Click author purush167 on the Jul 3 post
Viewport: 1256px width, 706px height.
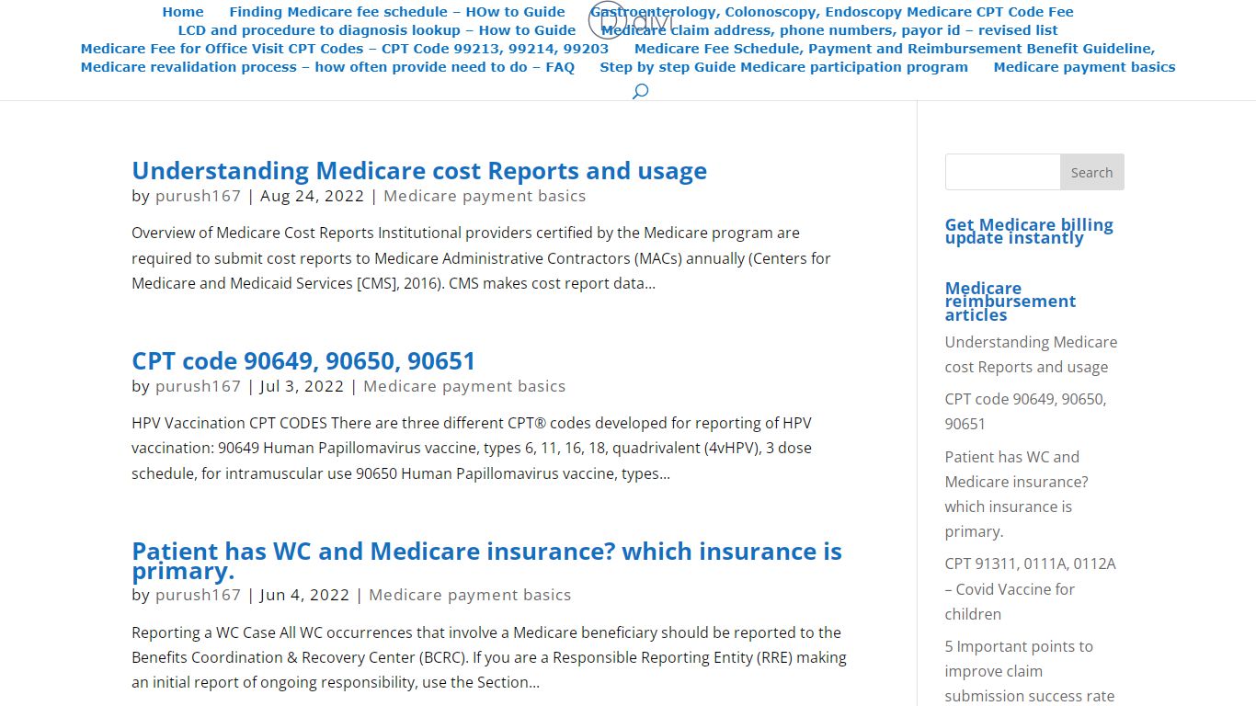click(x=198, y=386)
